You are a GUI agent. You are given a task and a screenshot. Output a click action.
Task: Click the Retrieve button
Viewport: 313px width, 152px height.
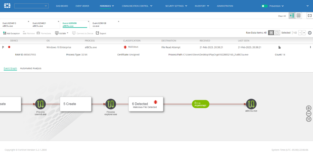[x=29, y=33]
